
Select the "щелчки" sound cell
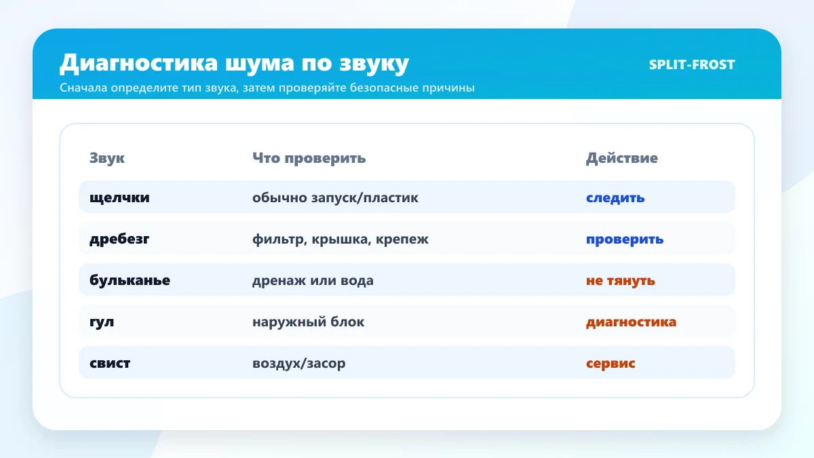pyautogui.click(x=119, y=197)
